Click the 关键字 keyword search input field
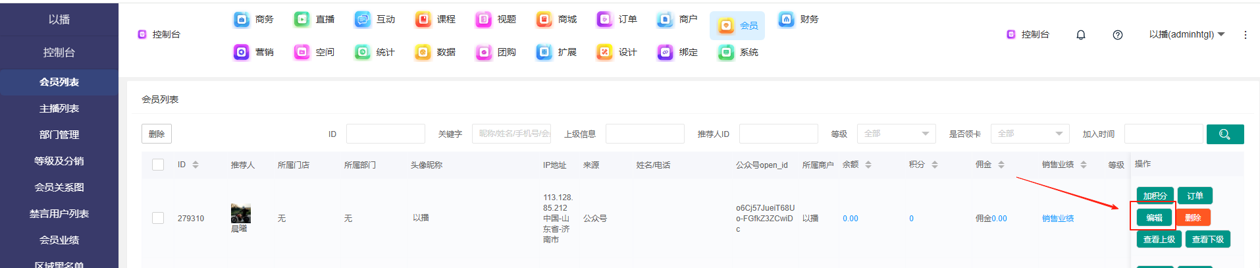 point(511,134)
